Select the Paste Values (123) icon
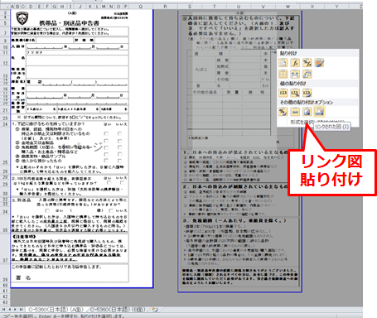The height and width of the screenshot is (318, 377). (283, 93)
